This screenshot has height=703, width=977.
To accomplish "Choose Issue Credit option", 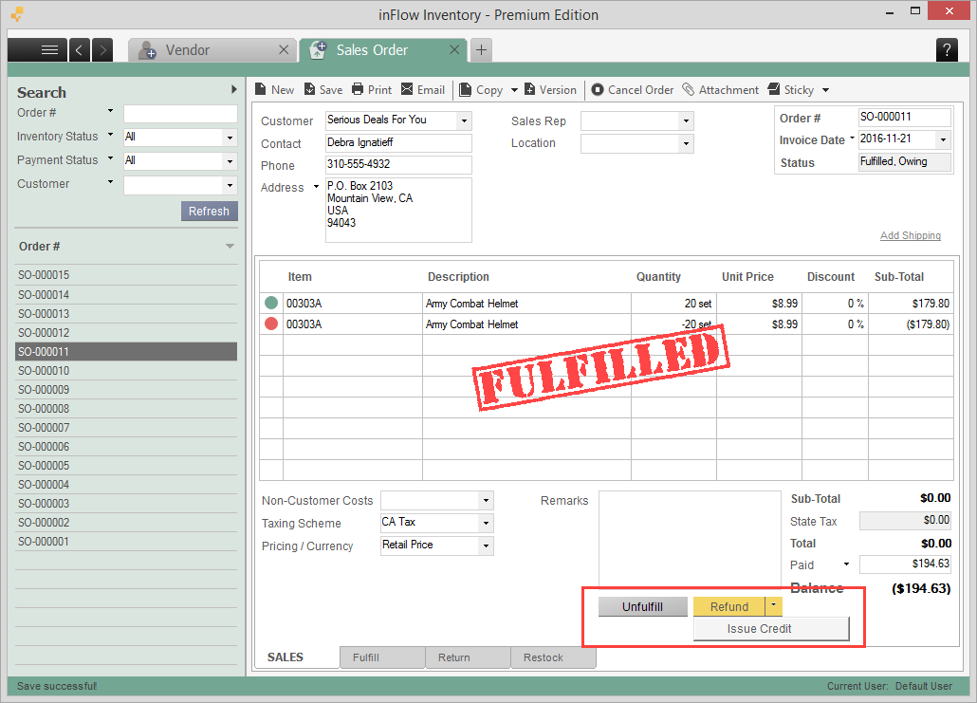I will (x=771, y=629).
